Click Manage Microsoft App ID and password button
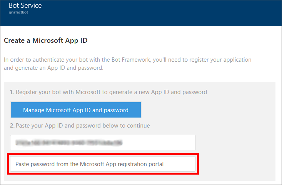This screenshot has width=282, height=185. pos(76,110)
